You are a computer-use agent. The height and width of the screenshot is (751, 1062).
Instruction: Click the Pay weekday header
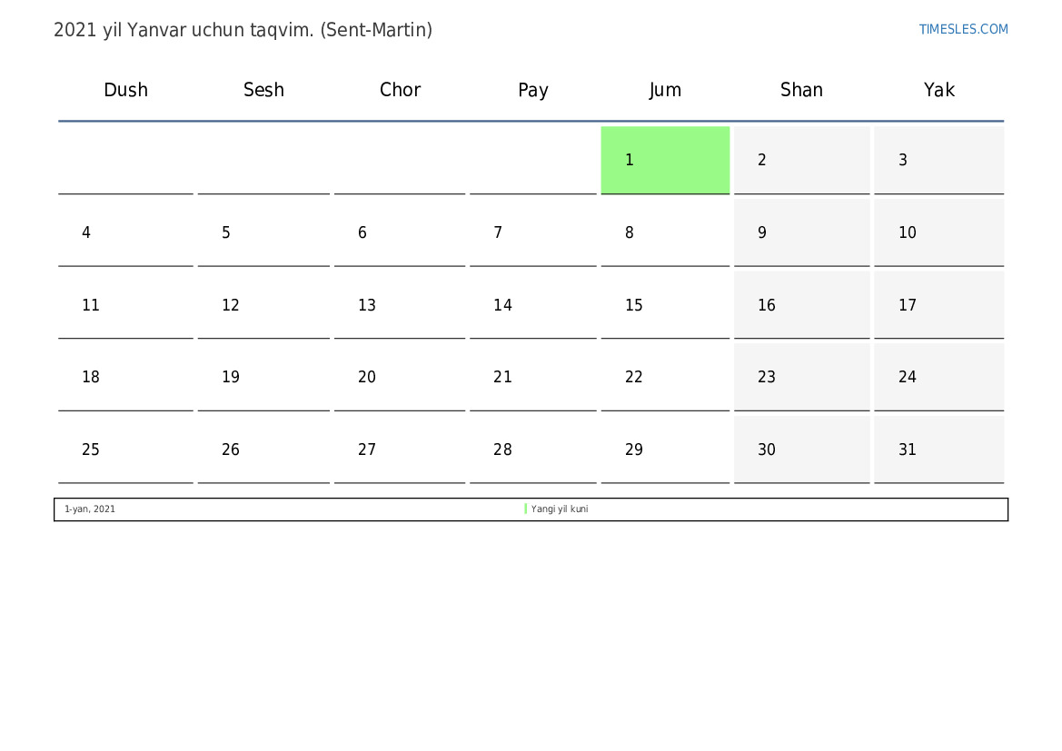click(533, 90)
